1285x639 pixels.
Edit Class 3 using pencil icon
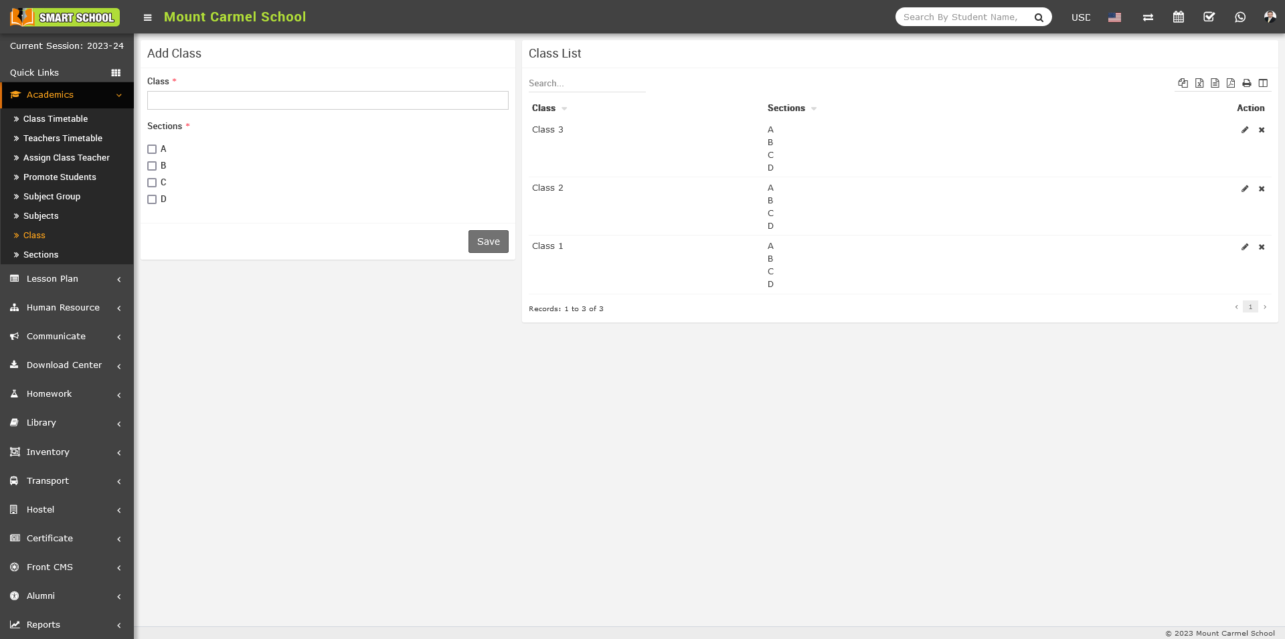1244,130
